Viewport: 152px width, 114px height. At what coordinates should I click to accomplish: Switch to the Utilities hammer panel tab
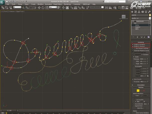149,12
